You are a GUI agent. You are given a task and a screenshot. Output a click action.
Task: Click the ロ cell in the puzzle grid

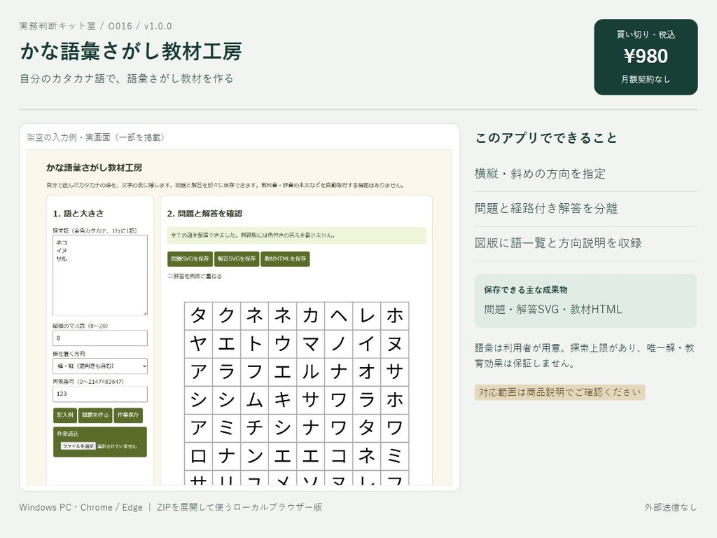[x=198, y=455]
